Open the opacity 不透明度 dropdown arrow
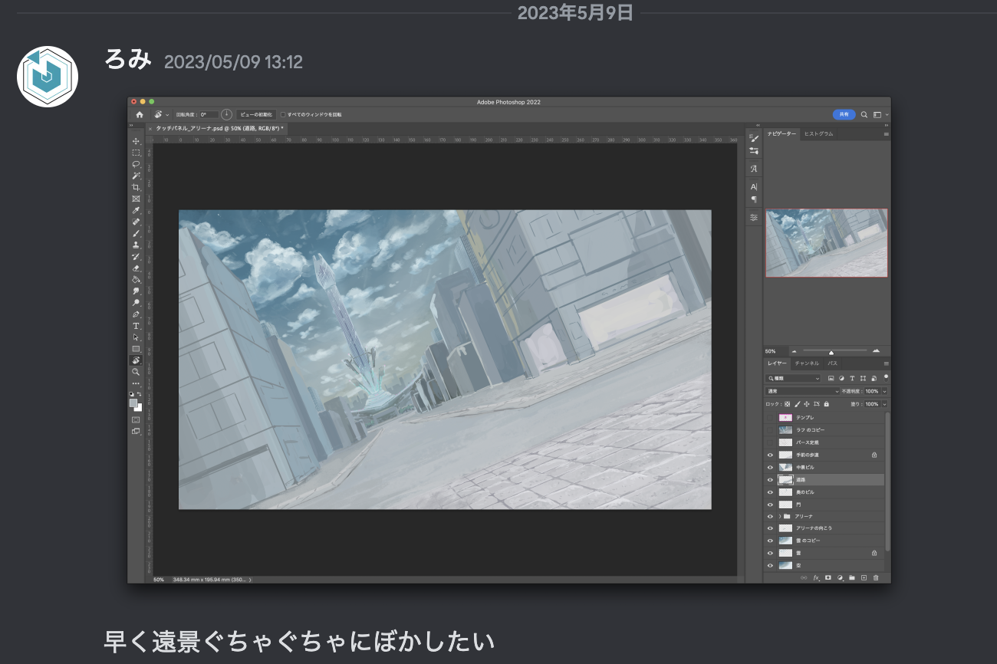Image resolution: width=997 pixels, height=664 pixels. tap(884, 391)
